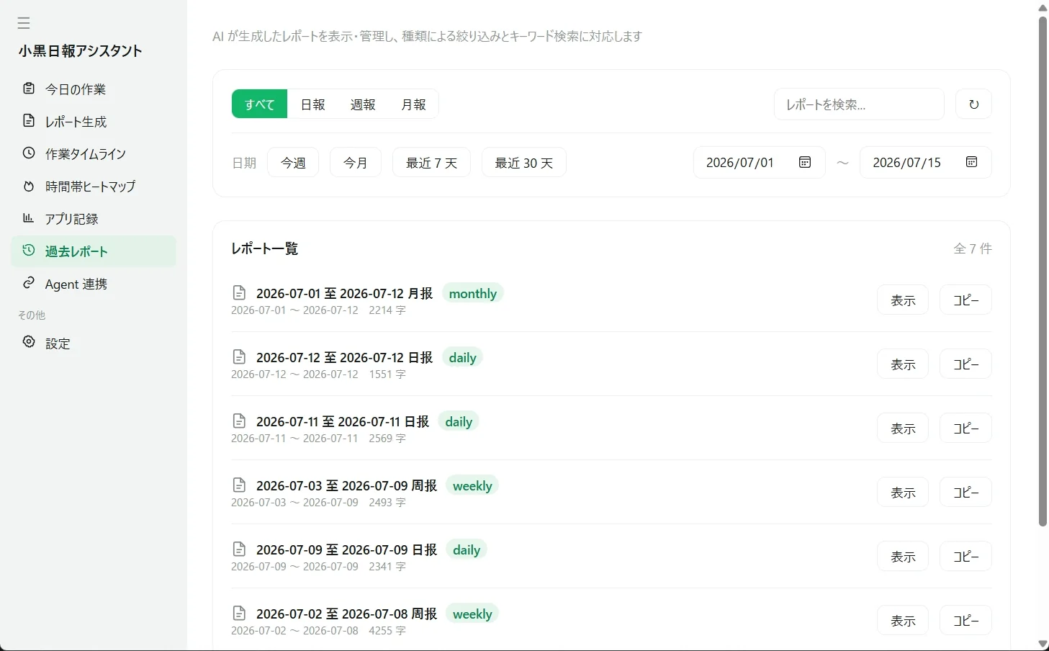Click 表示 for the 07-01 至 07-12 月报
This screenshot has height=651, width=1049.
coord(903,300)
